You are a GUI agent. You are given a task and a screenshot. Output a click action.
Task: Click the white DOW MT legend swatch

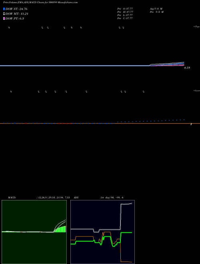coord(4,14)
